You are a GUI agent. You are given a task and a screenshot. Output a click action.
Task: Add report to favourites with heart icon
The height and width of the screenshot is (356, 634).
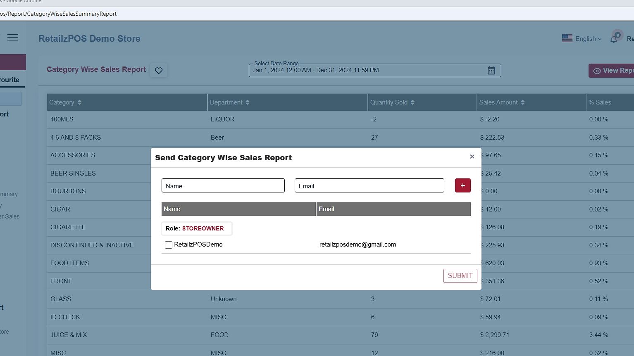tap(159, 71)
